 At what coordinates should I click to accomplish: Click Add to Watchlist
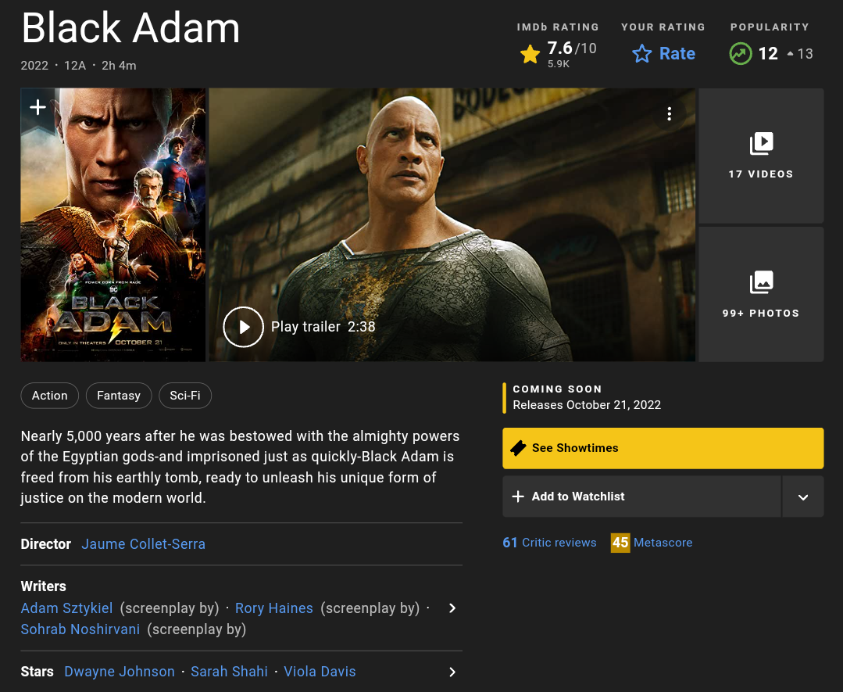tap(641, 497)
